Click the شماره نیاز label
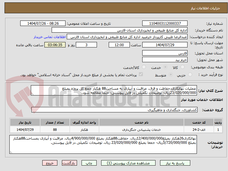 tap(214, 24)
